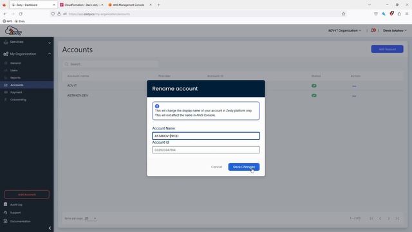Go back with the browser back arrow
This screenshot has width=412, height=232.
(x=5, y=14)
